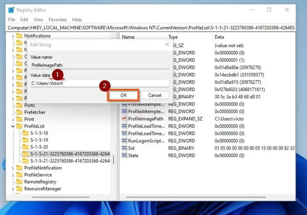Click the Registry Editor title bar icon
The image size is (307, 215).
11,10
